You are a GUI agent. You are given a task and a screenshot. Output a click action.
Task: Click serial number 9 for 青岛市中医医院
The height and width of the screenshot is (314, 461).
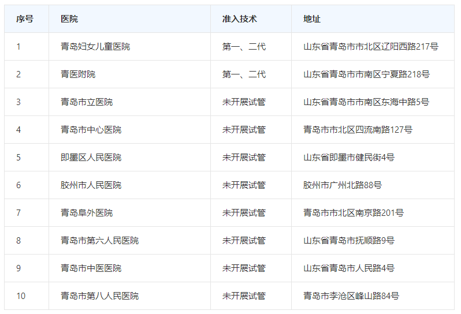18,268
